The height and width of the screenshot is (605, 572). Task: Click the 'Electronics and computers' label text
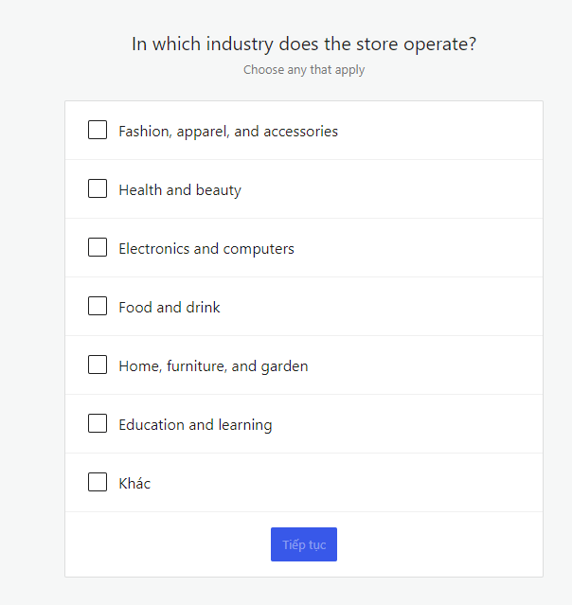tap(206, 249)
